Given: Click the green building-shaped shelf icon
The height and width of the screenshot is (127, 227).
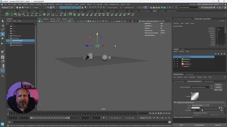Looking at the screenshot, I should point(71,14).
